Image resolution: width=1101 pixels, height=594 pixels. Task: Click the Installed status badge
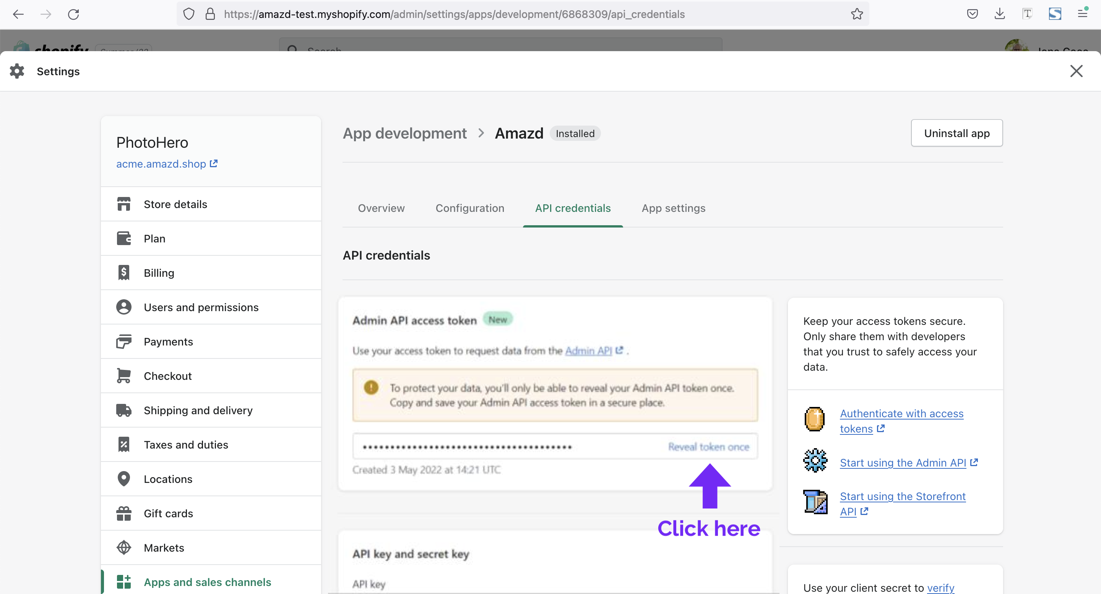(x=575, y=134)
